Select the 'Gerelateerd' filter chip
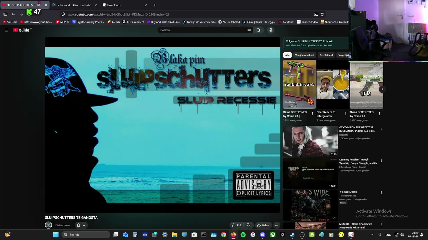This screenshot has width=428, height=240. click(326, 55)
